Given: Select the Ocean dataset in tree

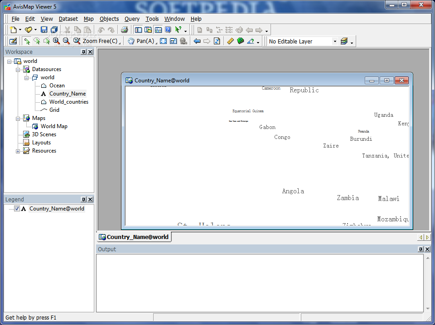Looking at the screenshot, I should 57,86.
